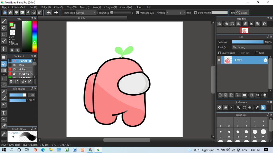Switch to the Untitled canvas tab
Viewport: 273px width, 153px height.
click(x=82, y=18)
